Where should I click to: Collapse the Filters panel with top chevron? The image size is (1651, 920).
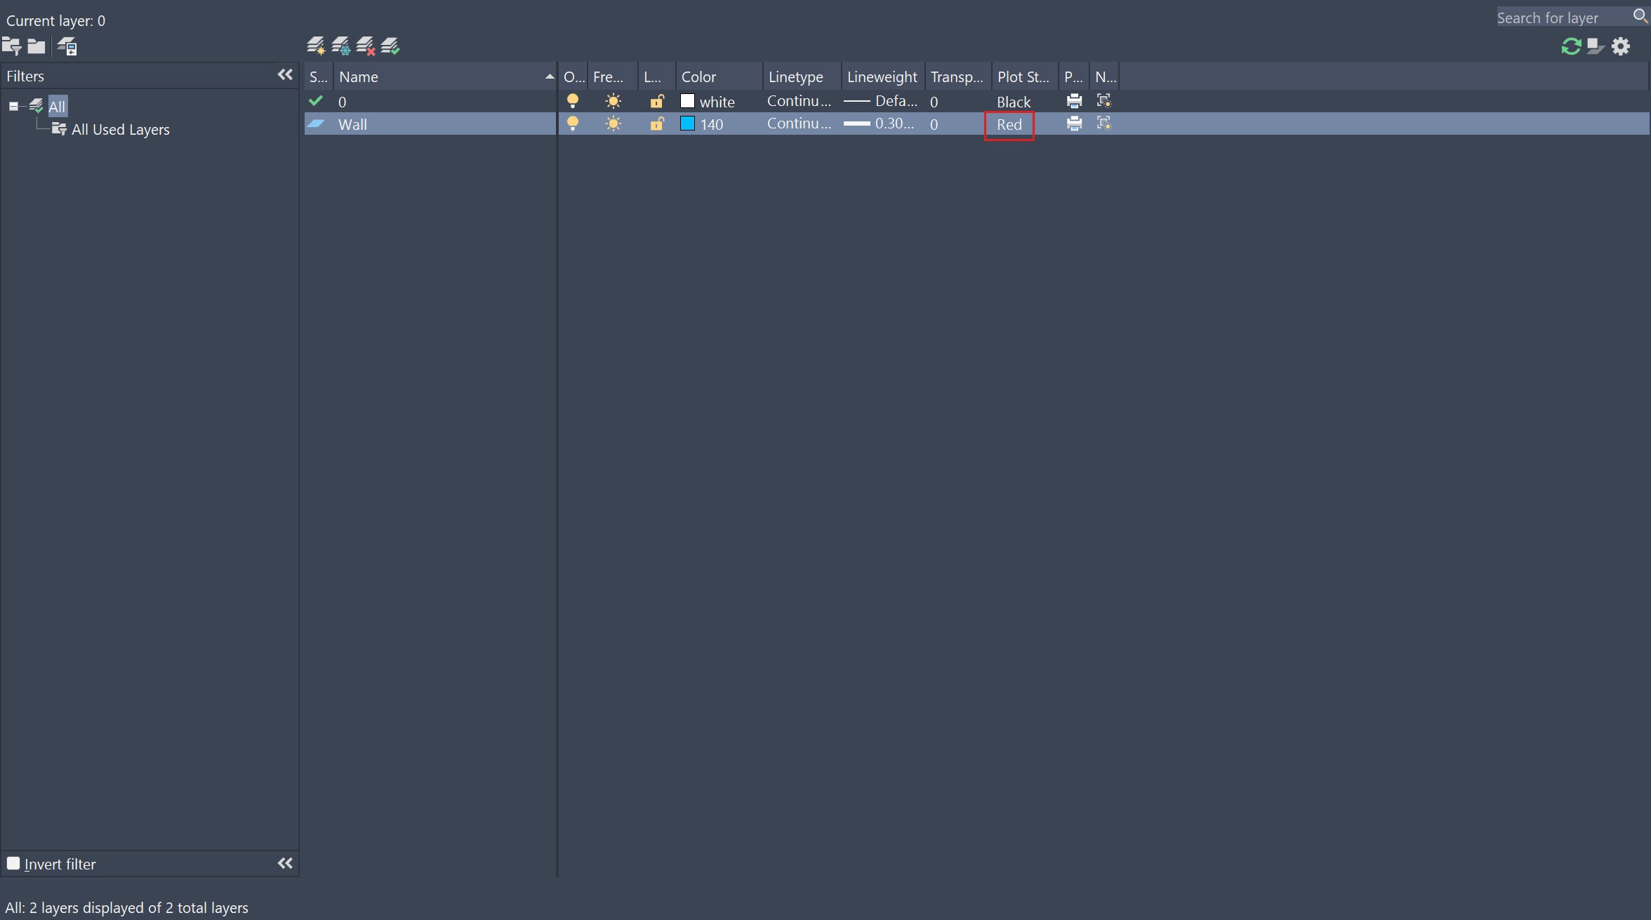(x=285, y=75)
